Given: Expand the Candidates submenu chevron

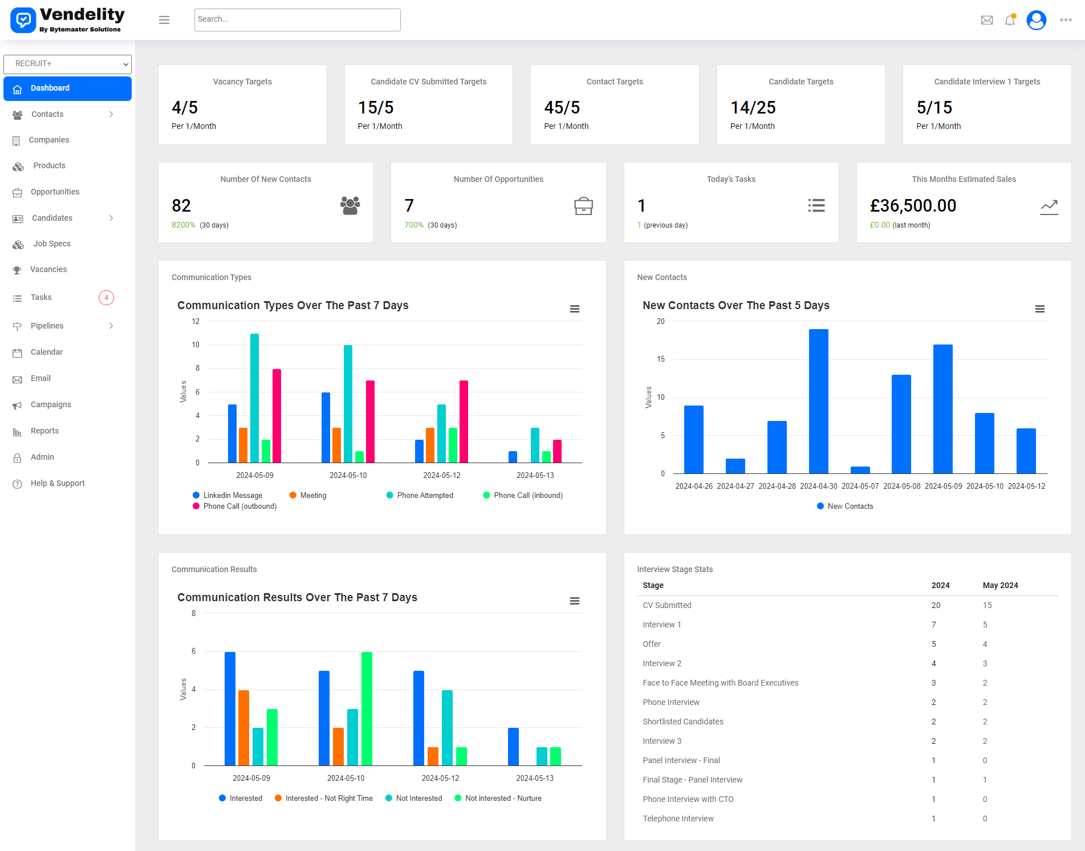Looking at the screenshot, I should click(x=111, y=218).
